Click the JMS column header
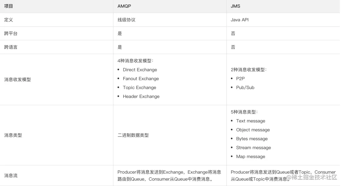 tap(236, 6)
